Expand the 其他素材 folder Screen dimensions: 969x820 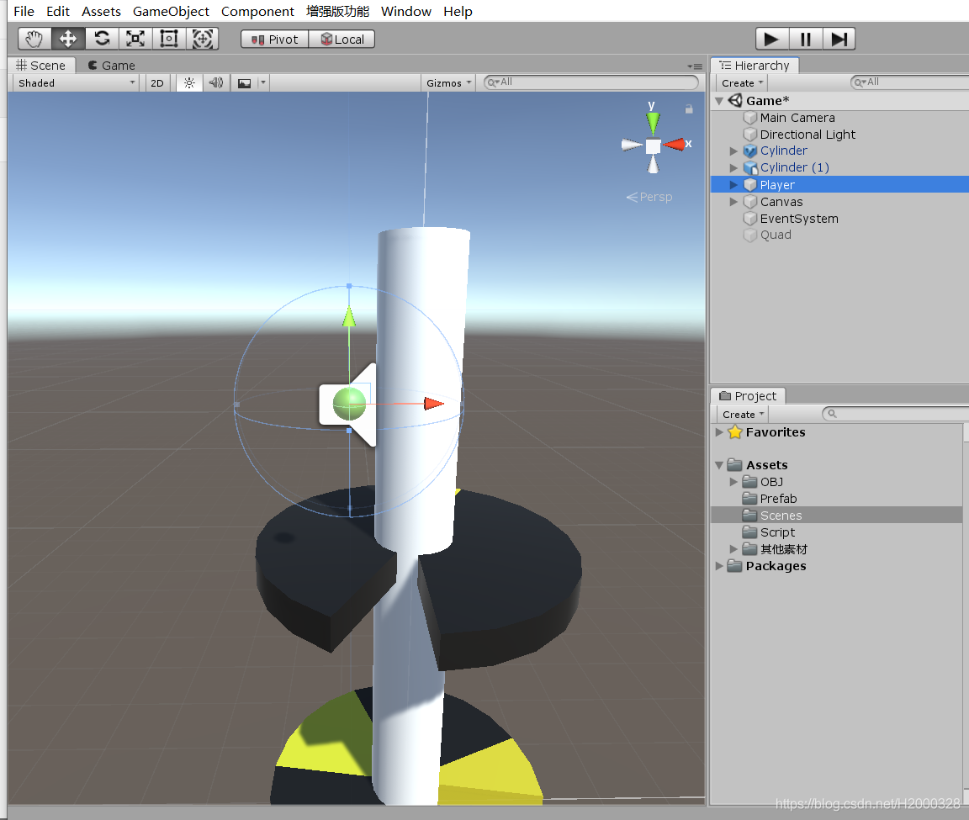click(x=733, y=548)
